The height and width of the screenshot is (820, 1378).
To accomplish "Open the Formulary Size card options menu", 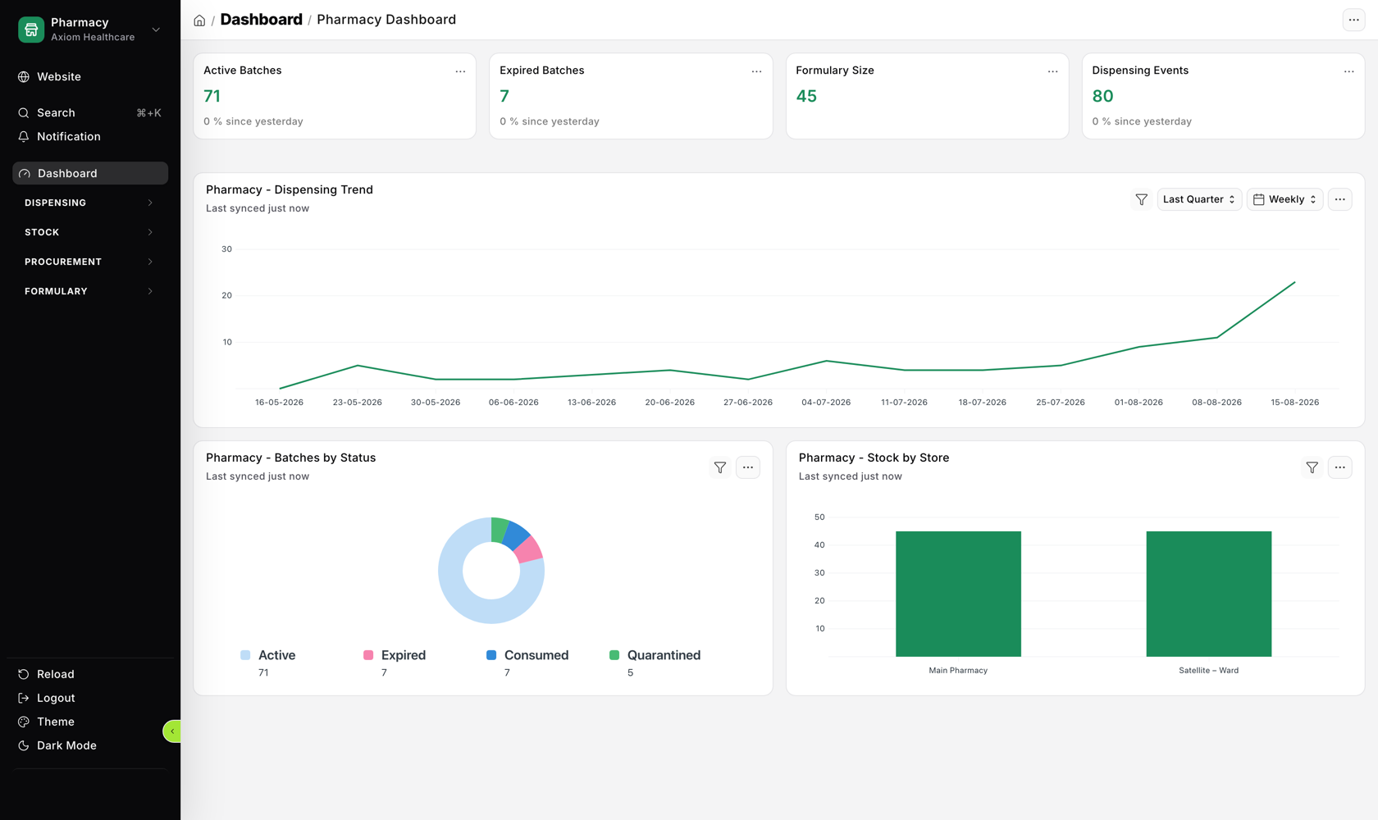I will pyautogui.click(x=1052, y=71).
